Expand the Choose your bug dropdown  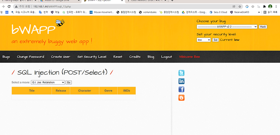click(x=227, y=27)
